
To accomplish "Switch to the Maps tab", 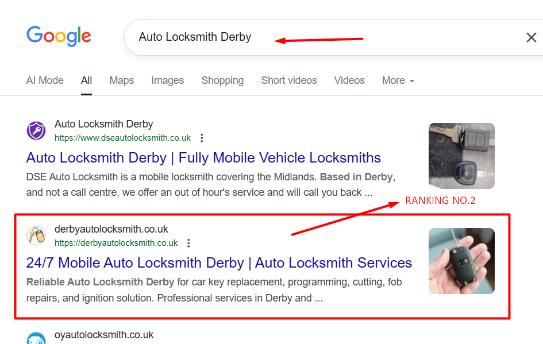I will tap(121, 80).
